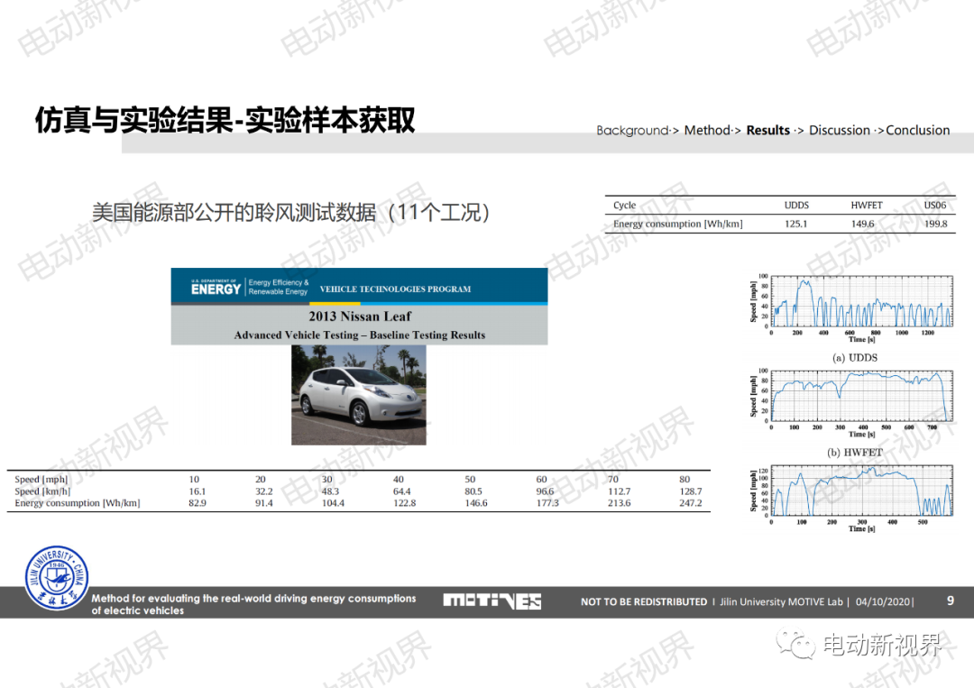Click the 'Cycle' header in the cycle table
Viewport: 974px width, 688px height.
pos(624,205)
